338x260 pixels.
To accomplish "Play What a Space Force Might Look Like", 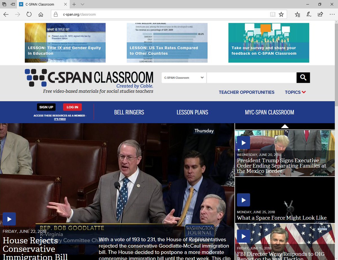I will click(243, 200).
